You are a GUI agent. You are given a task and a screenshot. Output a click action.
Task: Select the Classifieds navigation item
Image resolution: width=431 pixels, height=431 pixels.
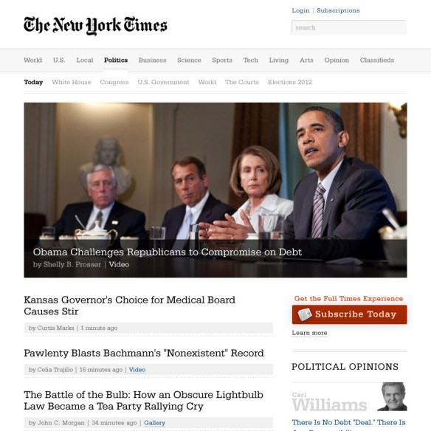point(377,60)
